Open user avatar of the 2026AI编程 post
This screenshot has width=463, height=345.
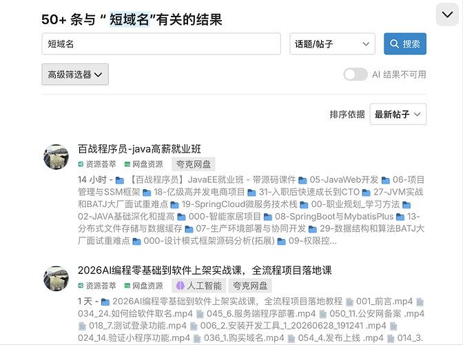click(x=56, y=279)
